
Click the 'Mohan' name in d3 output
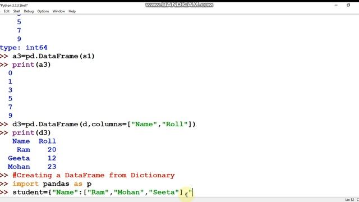[19, 167]
